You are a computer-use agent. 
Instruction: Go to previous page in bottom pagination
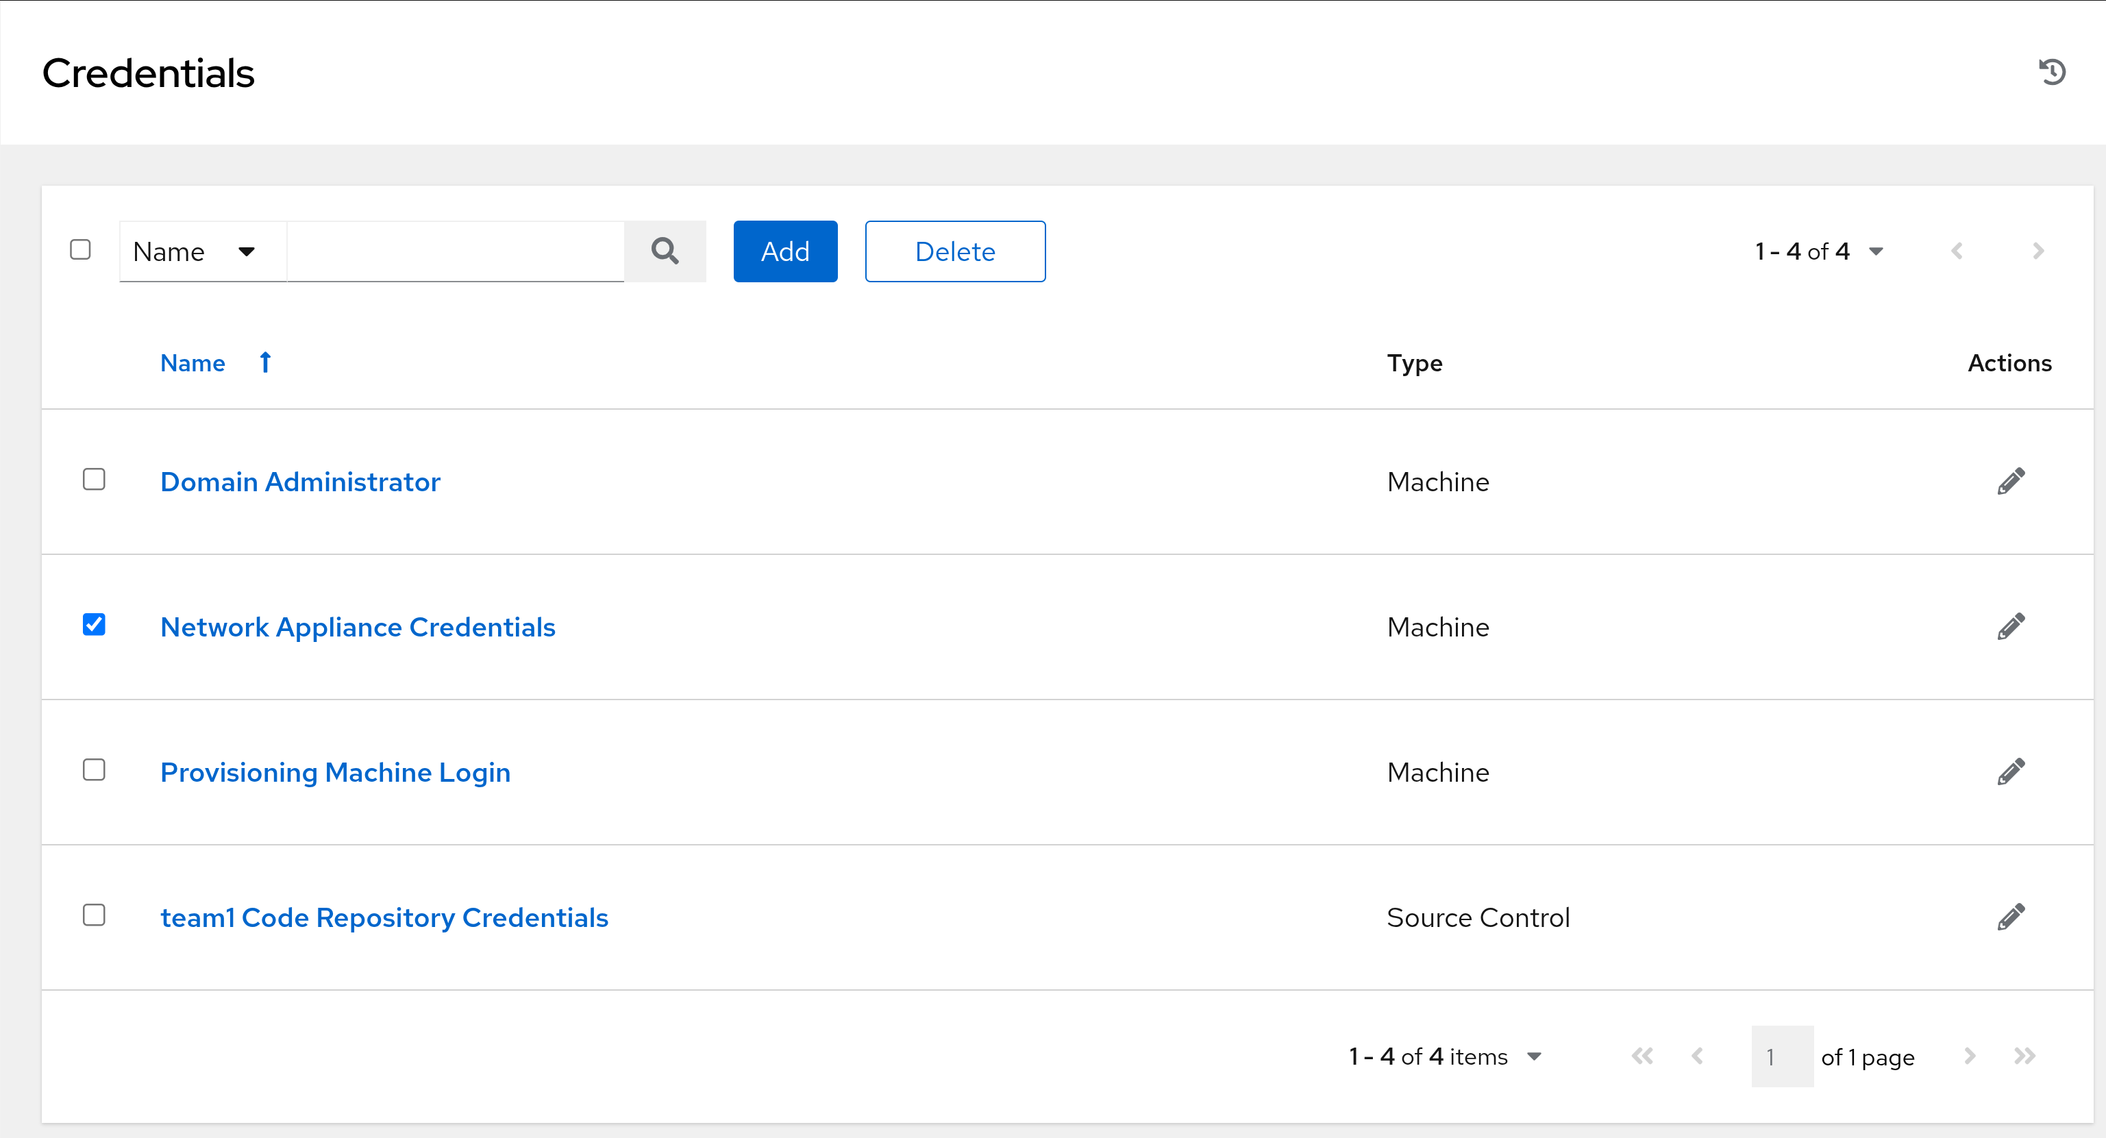(1697, 1056)
